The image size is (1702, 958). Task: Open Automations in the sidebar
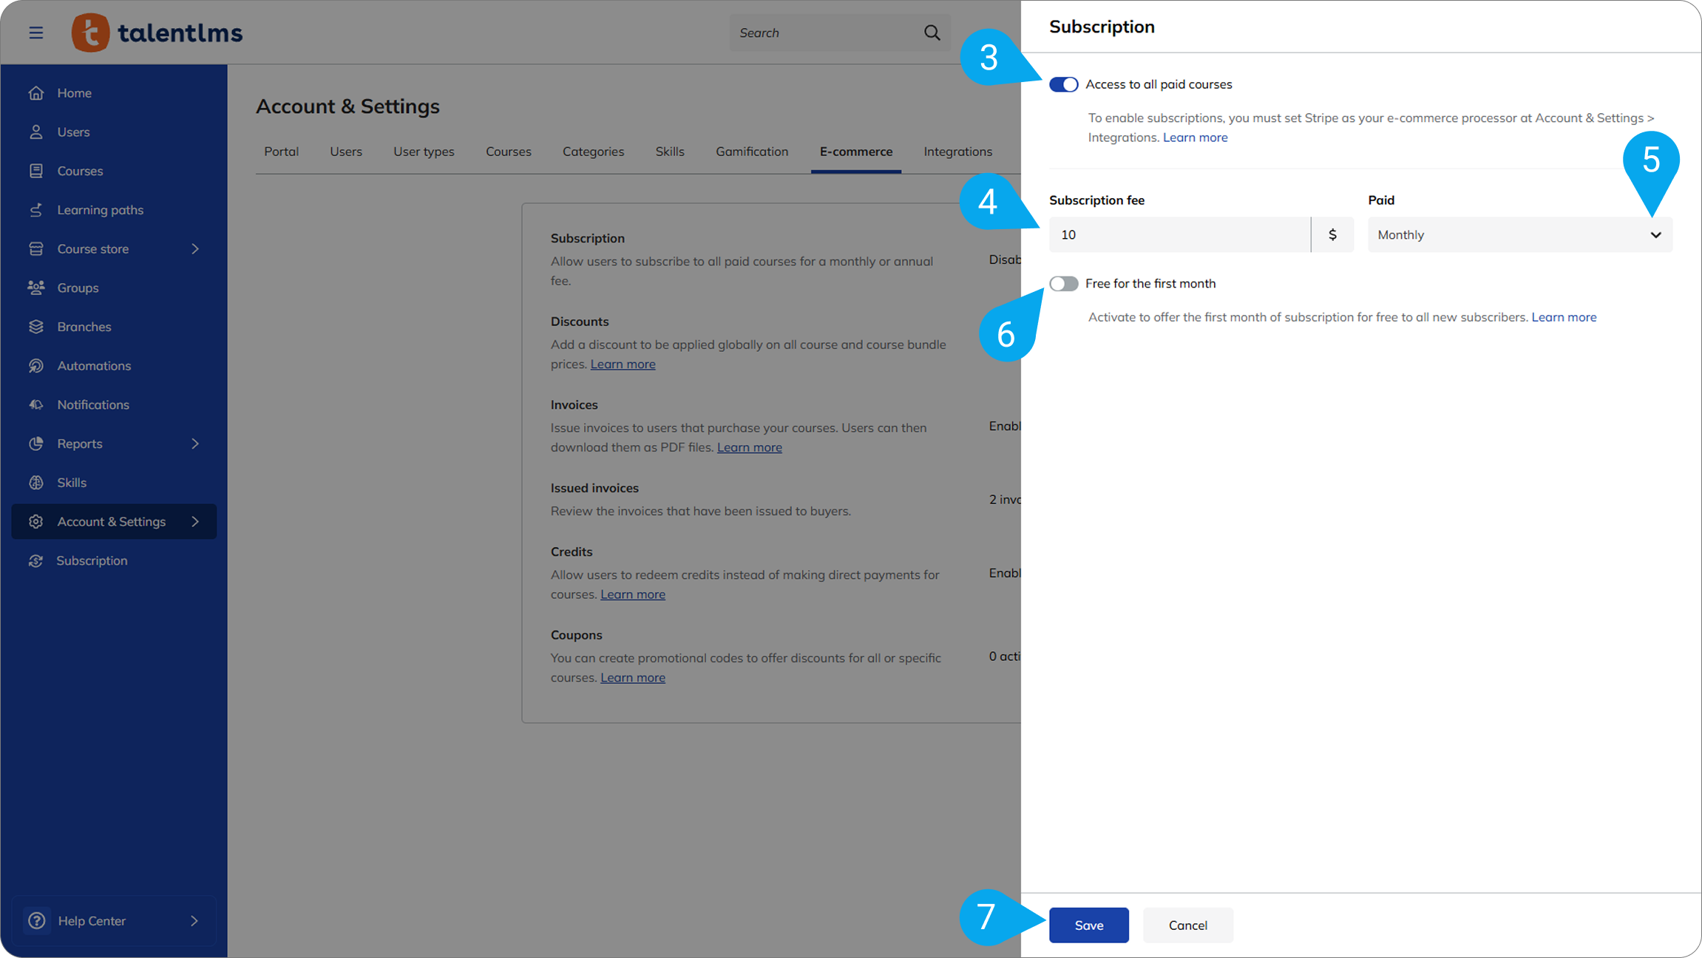tap(94, 366)
